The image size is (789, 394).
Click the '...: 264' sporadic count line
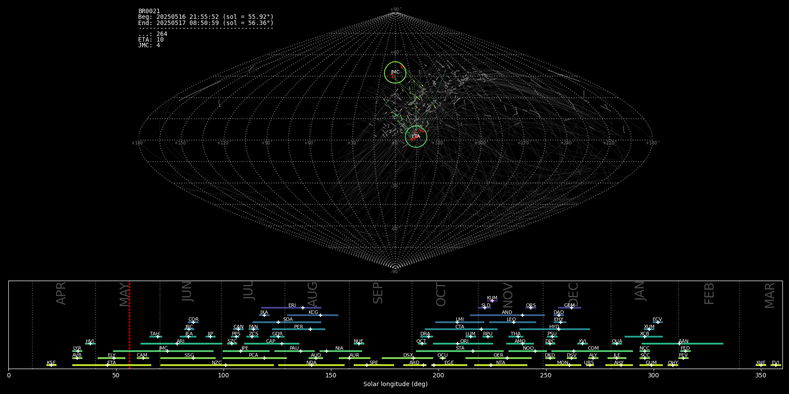(x=153, y=34)
